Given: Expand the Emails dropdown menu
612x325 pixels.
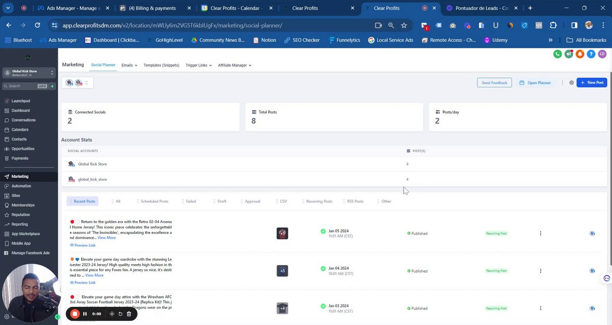Looking at the screenshot, I should pyautogui.click(x=129, y=65).
